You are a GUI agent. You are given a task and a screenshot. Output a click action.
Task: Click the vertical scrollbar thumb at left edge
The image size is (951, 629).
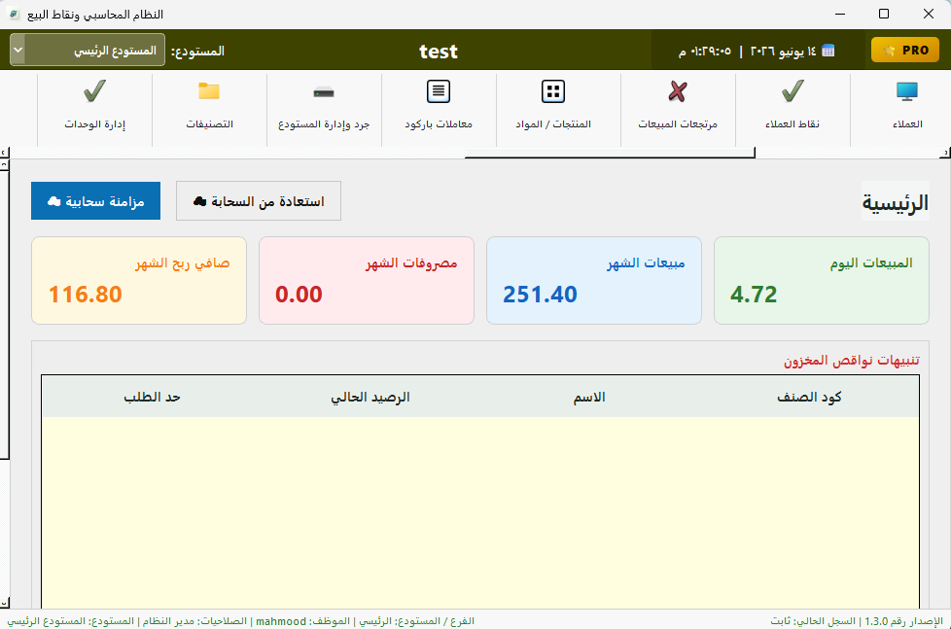pyautogui.click(x=4, y=314)
